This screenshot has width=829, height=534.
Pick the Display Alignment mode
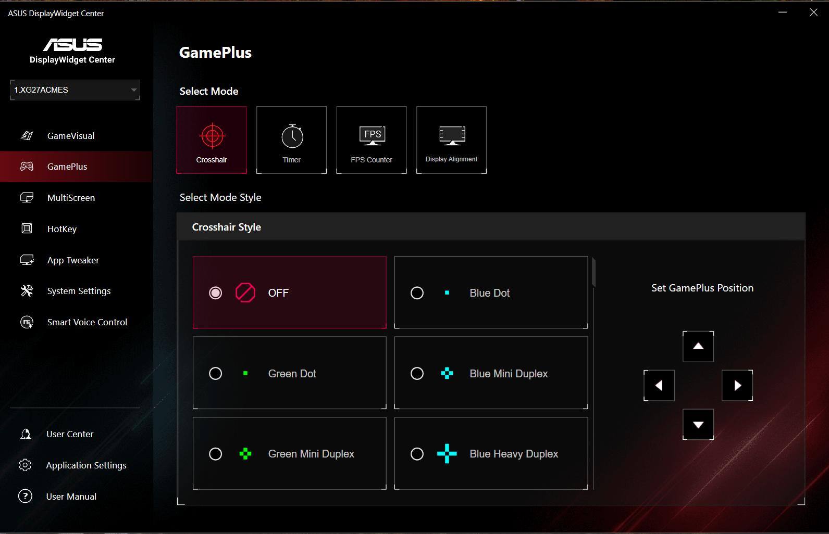[451, 139]
